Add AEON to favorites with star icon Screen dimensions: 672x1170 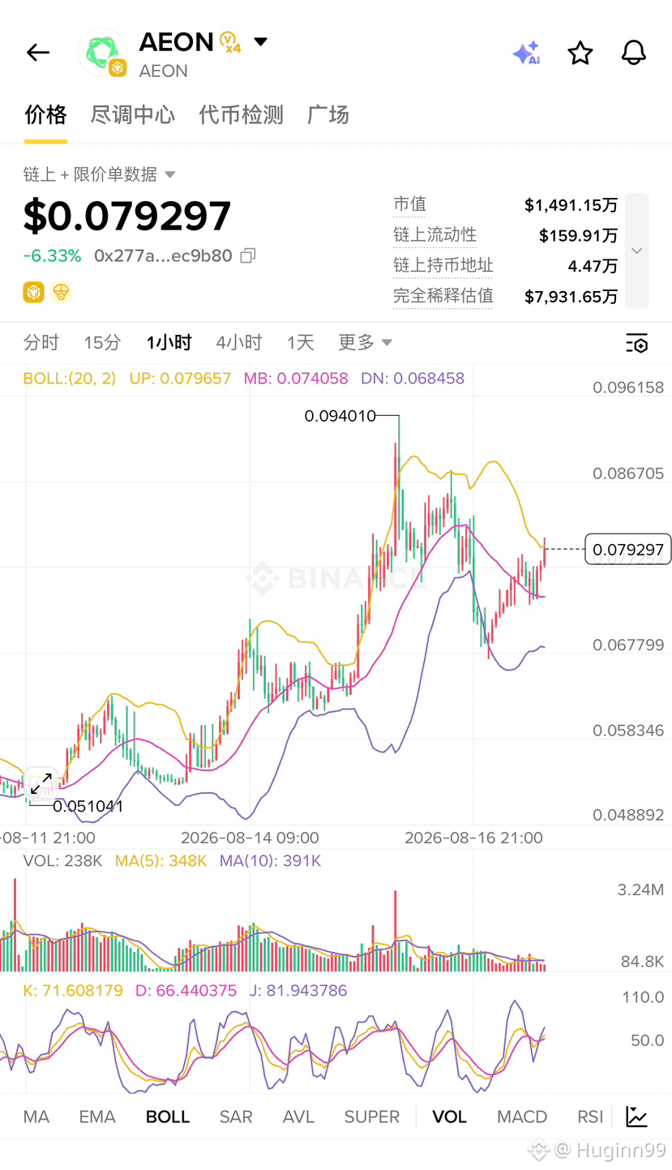click(580, 53)
